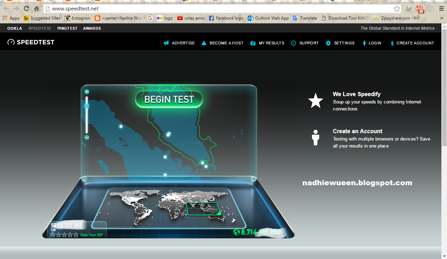The width and height of the screenshot is (447, 259).
Task: Switch to the OOKLA tab
Action: (x=15, y=28)
